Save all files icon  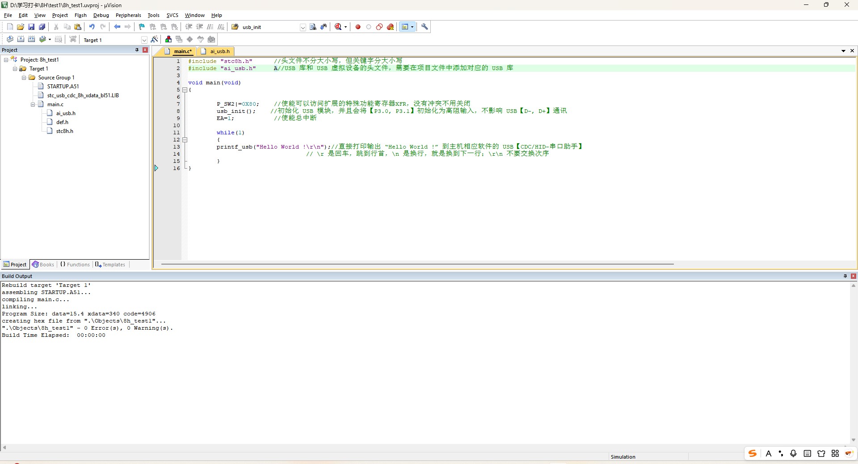[x=42, y=27]
